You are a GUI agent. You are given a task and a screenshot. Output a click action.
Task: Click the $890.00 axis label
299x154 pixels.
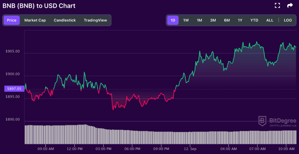coord(13,119)
